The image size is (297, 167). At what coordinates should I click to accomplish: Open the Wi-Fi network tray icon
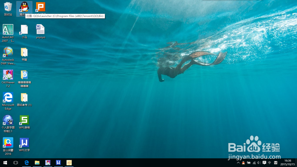pyautogui.click(x=254, y=163)
